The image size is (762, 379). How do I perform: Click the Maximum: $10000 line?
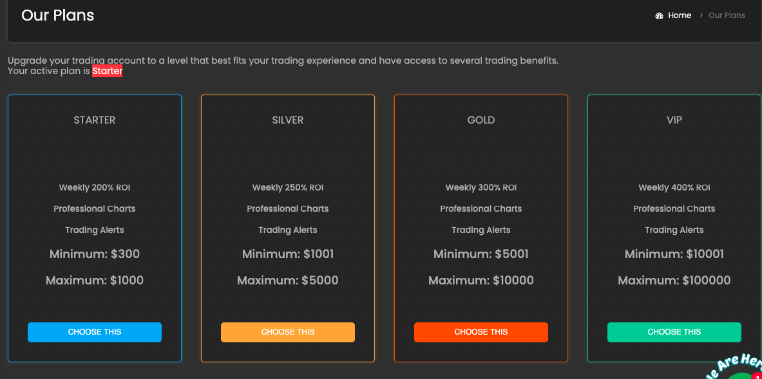(x=481, y=280)
